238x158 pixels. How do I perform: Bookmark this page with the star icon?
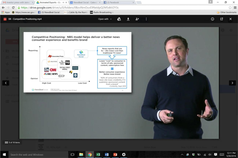click(x=230, y=7)
